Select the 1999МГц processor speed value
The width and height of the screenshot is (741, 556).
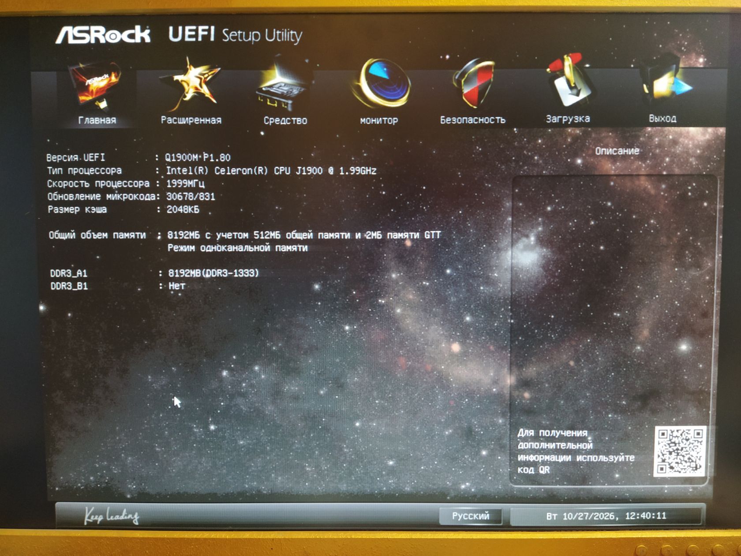tap(185, 184)
